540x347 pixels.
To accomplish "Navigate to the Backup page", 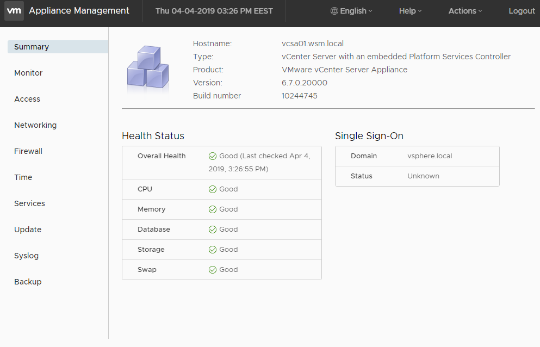I will [x=28, y=282].
